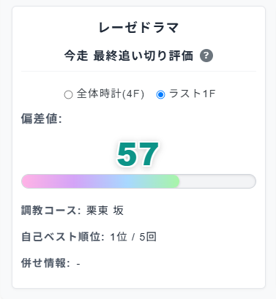Click the question mark help icon
276x299 pixels.
pos(206,56)
